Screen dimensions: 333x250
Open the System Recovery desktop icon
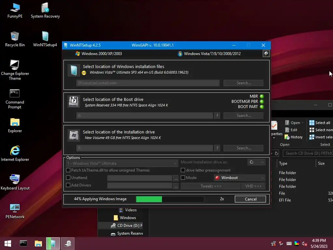[45, 10]
